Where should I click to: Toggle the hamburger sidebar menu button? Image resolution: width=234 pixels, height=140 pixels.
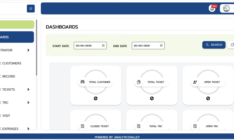[31, 8]
